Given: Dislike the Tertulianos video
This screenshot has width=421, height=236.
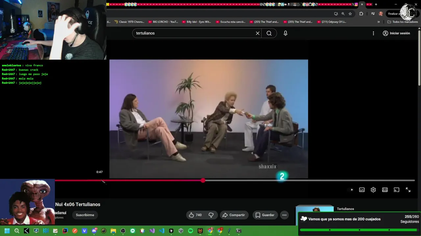Looking at the screenshot, I should [211, 215].
